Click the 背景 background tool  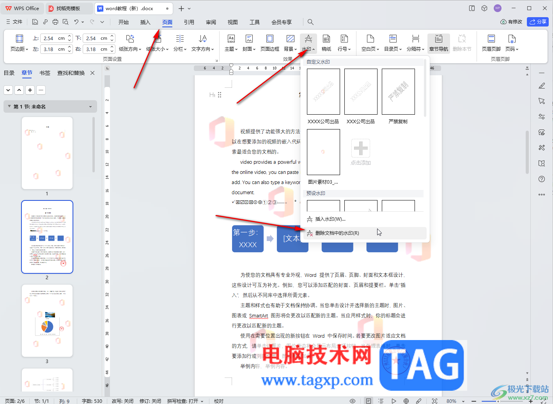[x=291, y=43]
